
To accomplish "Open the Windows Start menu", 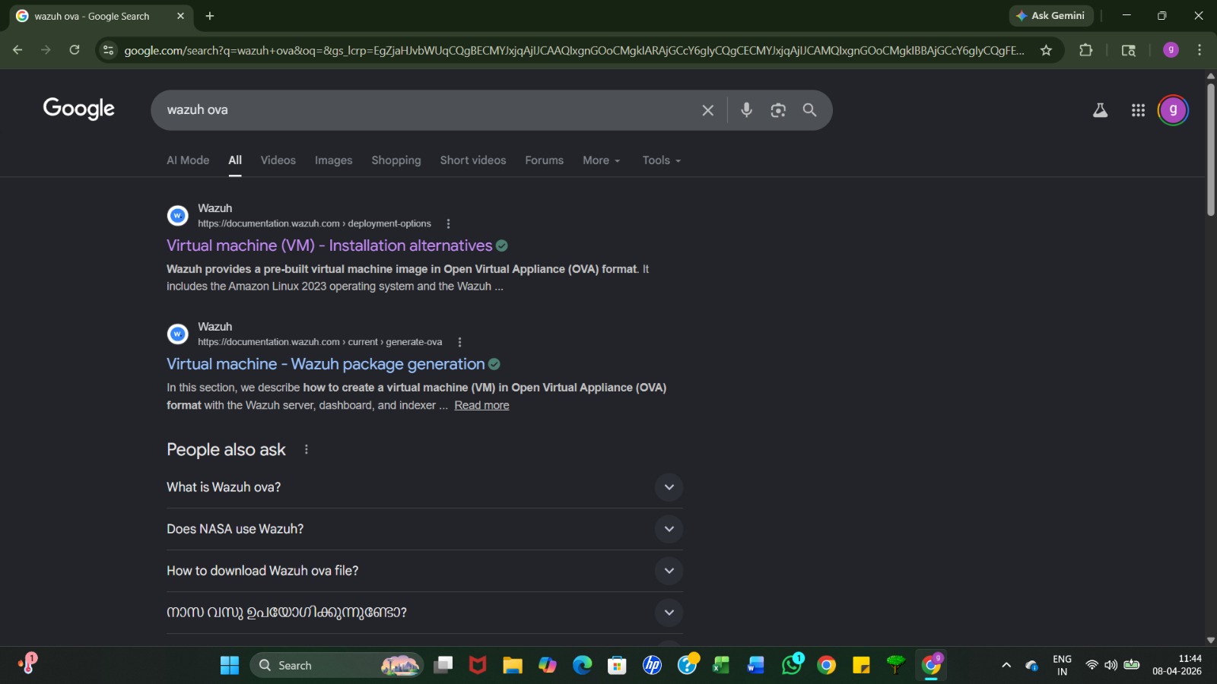I will (230, 666).
